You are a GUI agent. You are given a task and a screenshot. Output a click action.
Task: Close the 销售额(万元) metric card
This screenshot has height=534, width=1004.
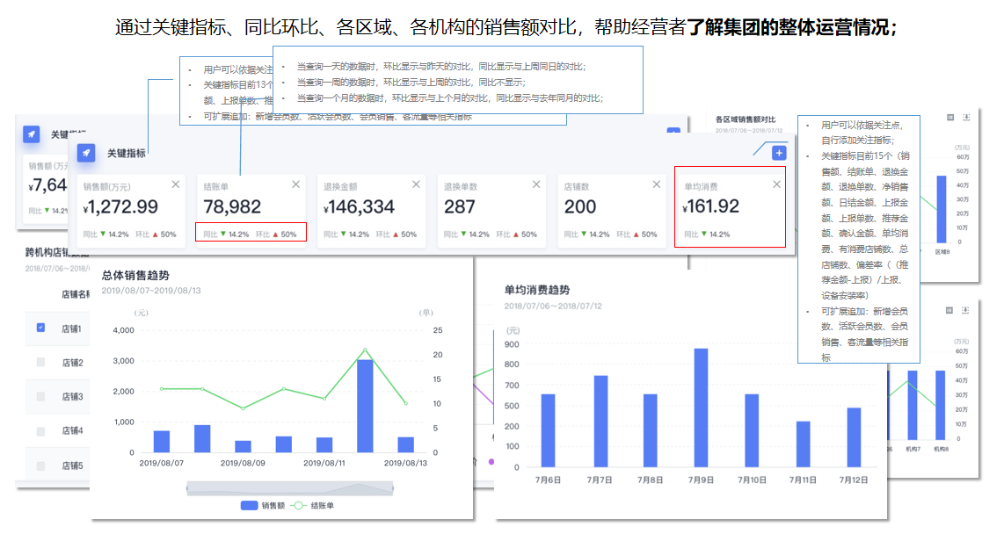[x=176, y=184]
